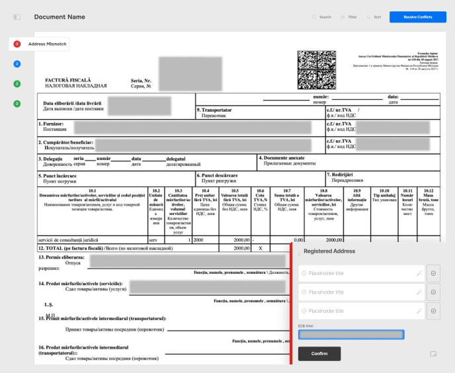Click the Address Mismatch label
The height and width of the screenshot is (373, 455).
(48, 44)
